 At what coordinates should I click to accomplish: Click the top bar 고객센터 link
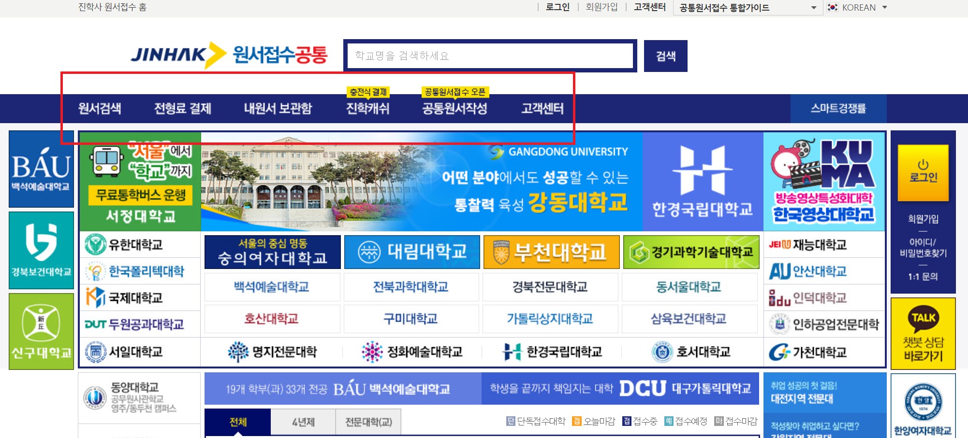tap(649, 7)
